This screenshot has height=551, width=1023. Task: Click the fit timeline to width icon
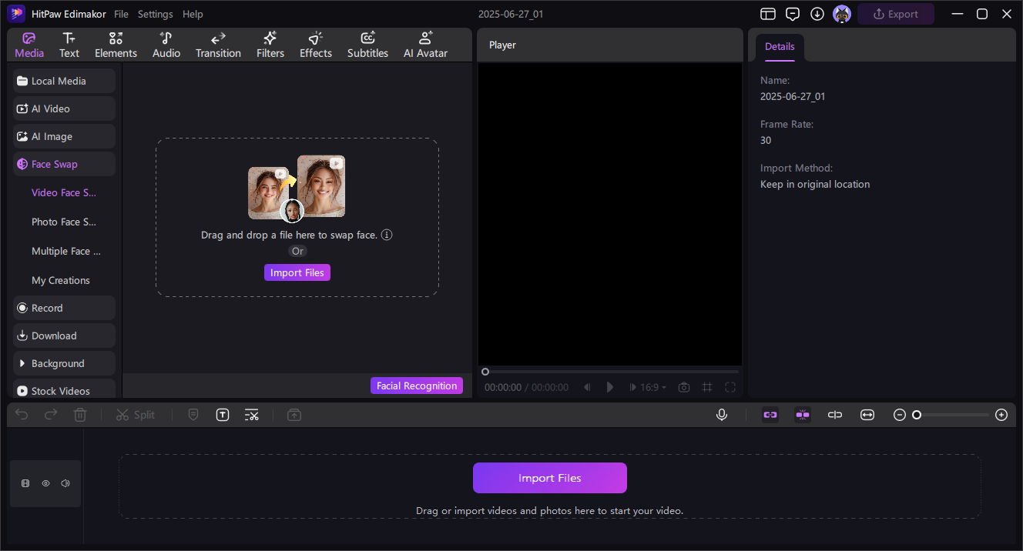point(867,415)
